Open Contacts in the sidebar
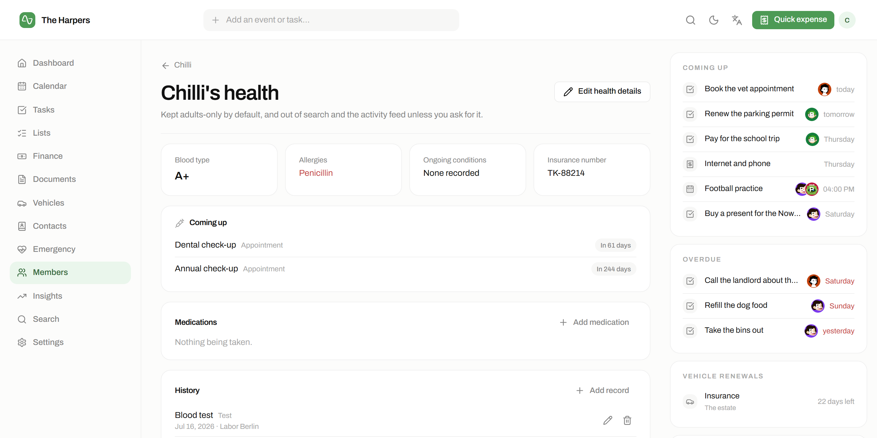Viewport: 877px width, 438px height. 70,226
